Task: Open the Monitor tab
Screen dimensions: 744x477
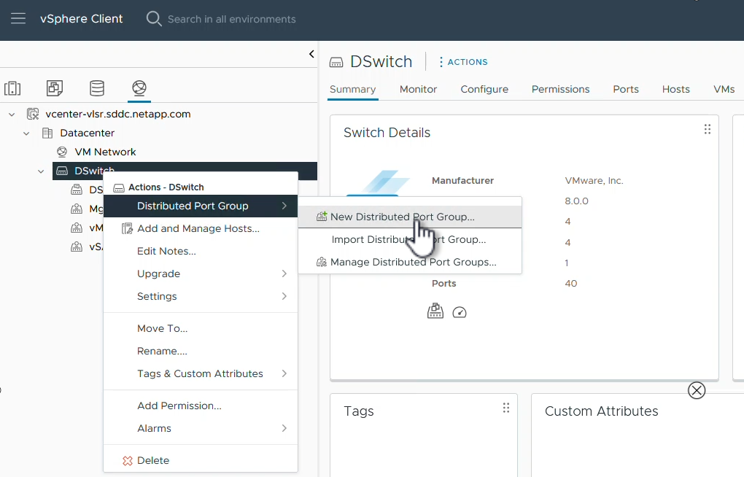Action: coord(418,89)
